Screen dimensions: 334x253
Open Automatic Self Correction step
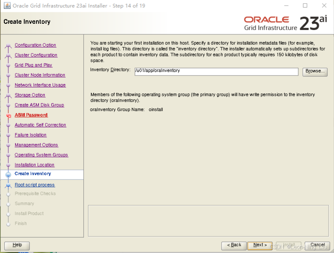tap(40, 125)
